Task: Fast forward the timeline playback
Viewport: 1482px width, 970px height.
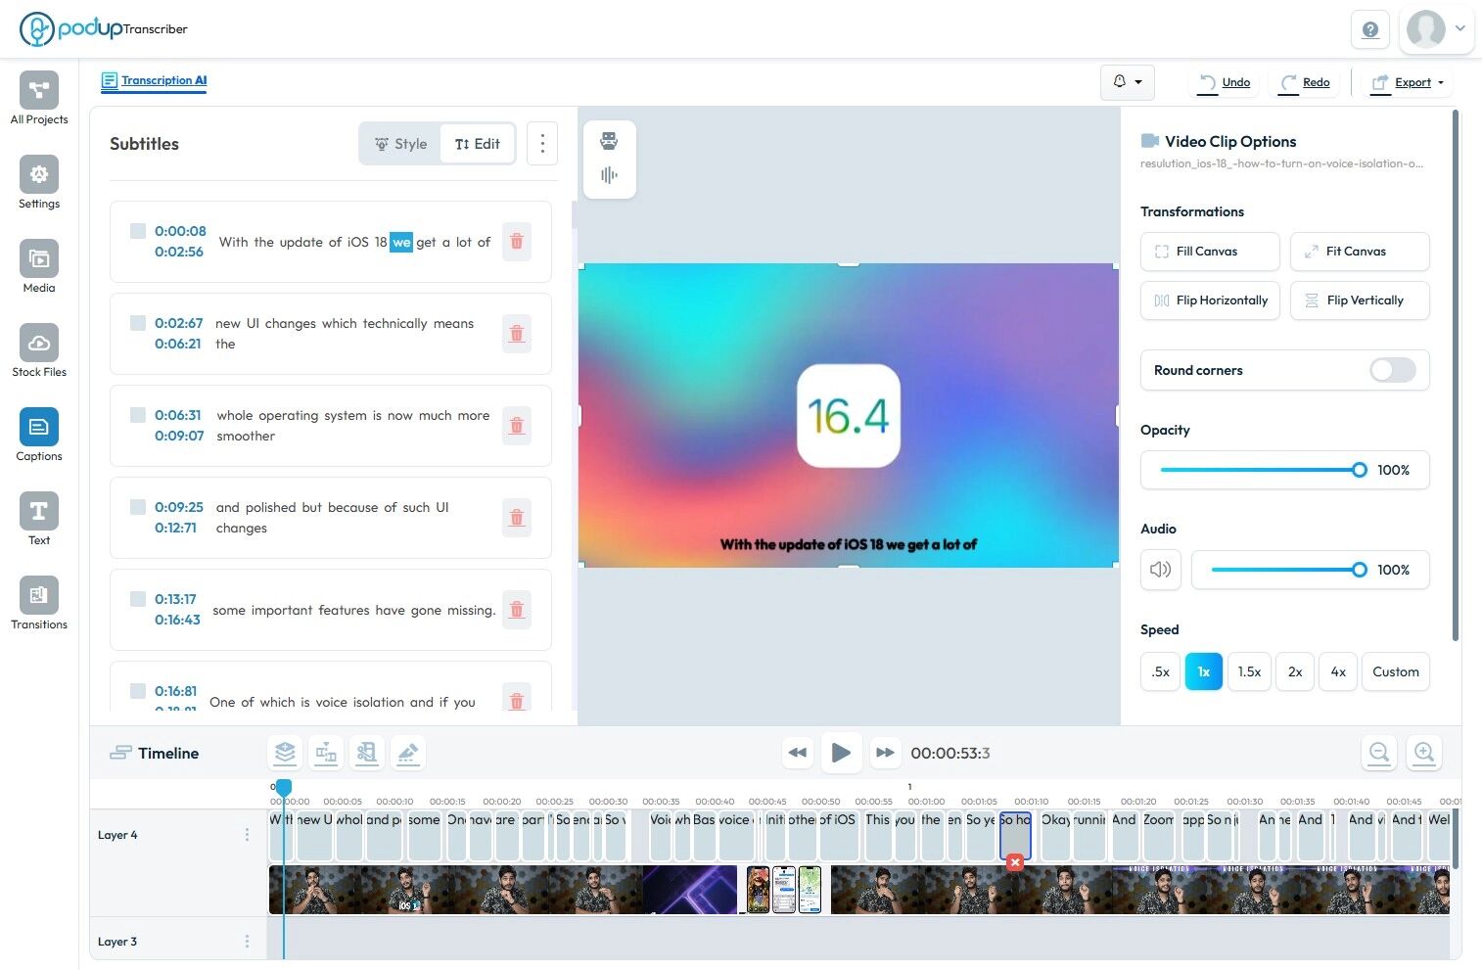Action: [885, 753]
